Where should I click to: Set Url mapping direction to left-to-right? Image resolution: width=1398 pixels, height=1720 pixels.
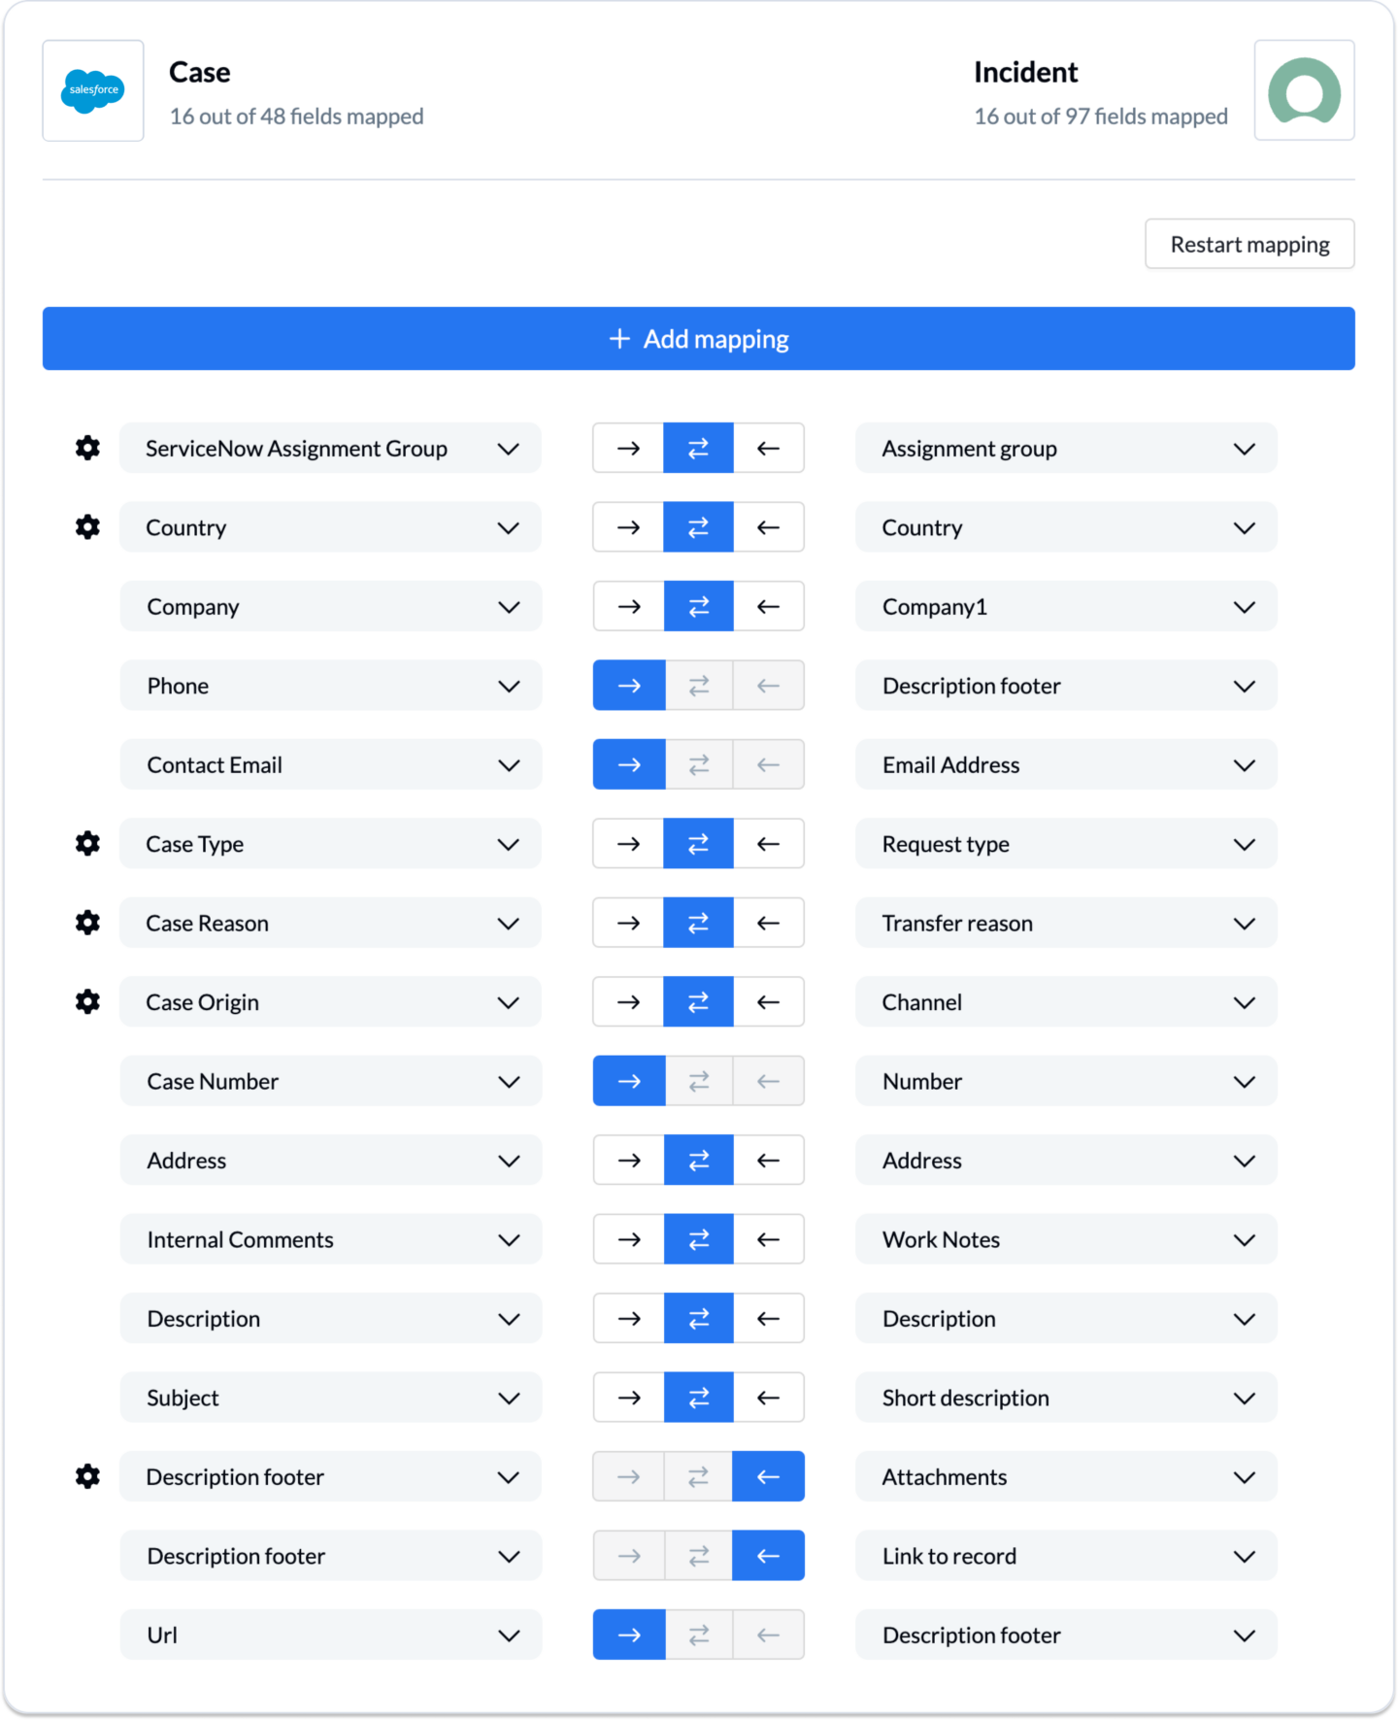pos(628,1635)
